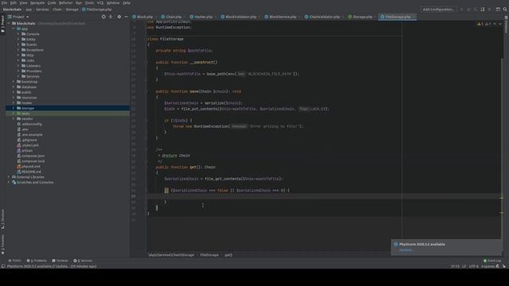Collapse the blockchain root folder
Viewport: 509px width, 286px height.
pyautogui.click(x=9, y=23)
